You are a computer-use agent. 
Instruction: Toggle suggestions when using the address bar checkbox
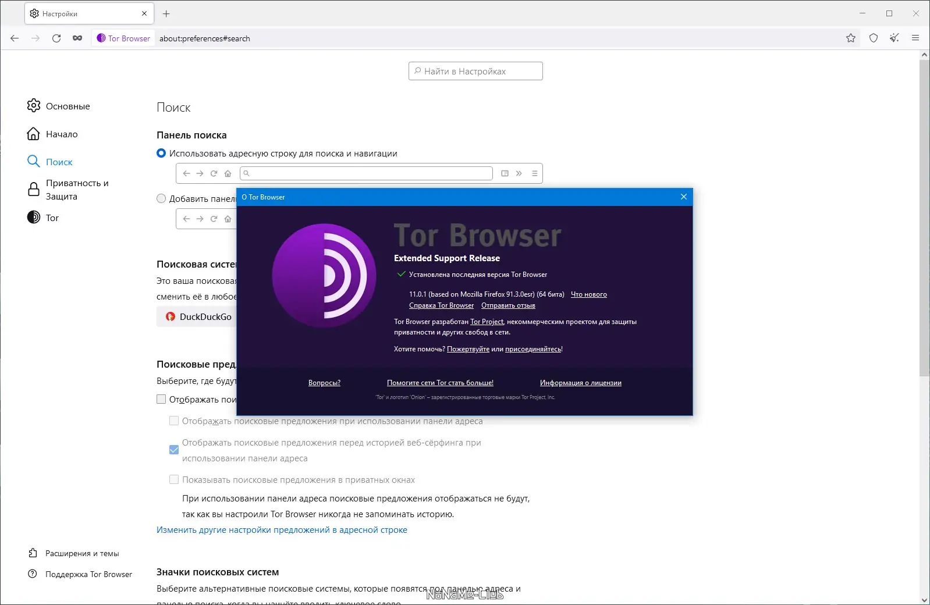(x=174, y=421)
